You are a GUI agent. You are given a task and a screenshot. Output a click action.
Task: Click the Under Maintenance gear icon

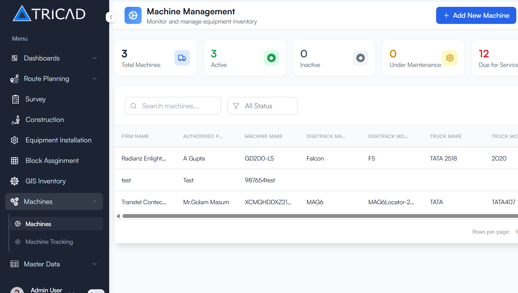[450, 58]
